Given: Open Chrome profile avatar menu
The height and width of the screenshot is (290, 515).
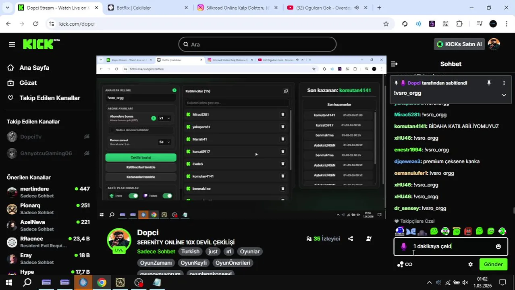Looking at the screenshot, I should click(493, 24).
